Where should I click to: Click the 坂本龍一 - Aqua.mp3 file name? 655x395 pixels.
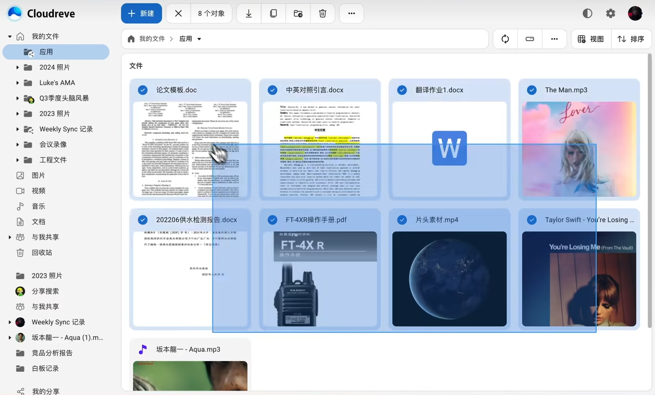coord(188,349)
